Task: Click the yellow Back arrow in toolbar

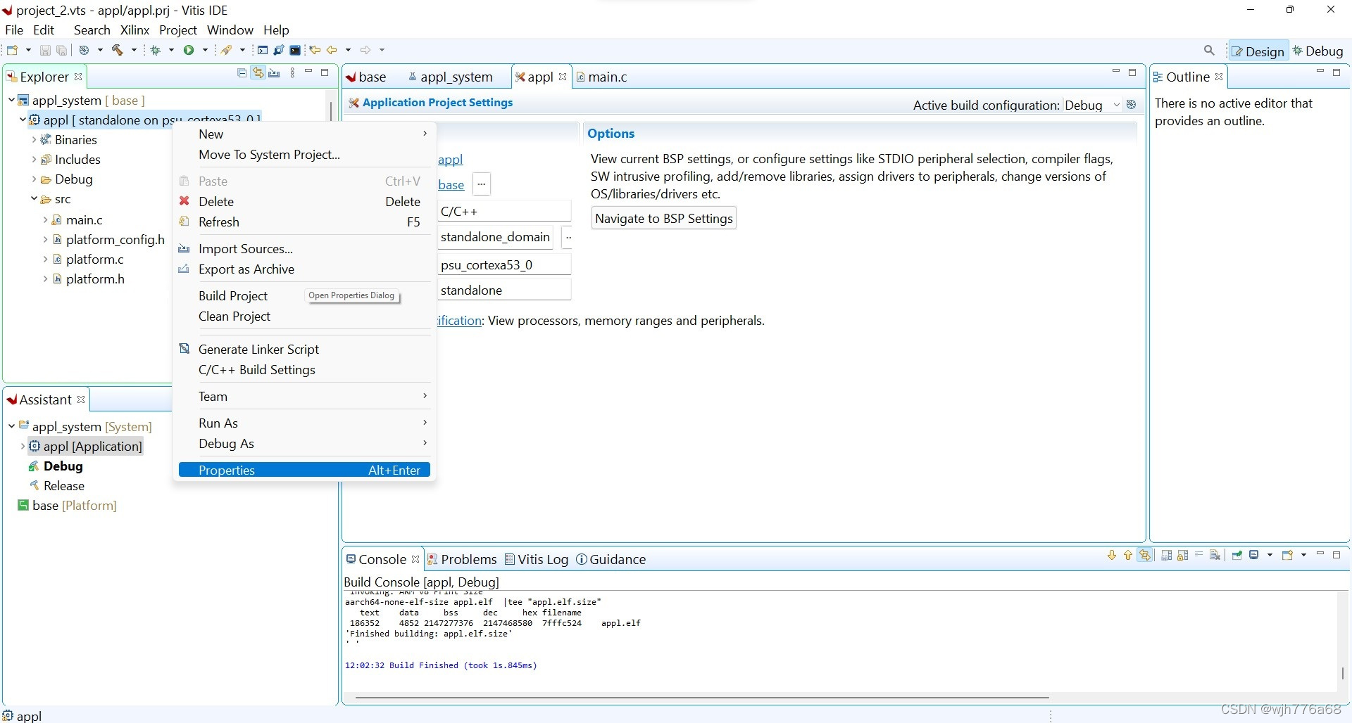Action: click(332, 50)
